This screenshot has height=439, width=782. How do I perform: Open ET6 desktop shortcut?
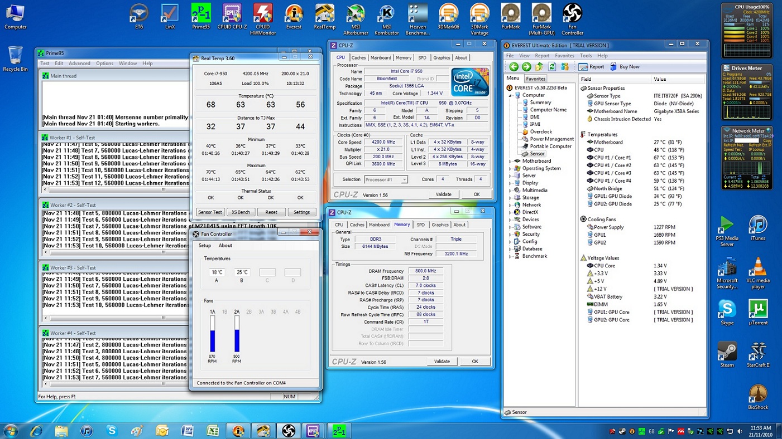click(x=139, y=17)
